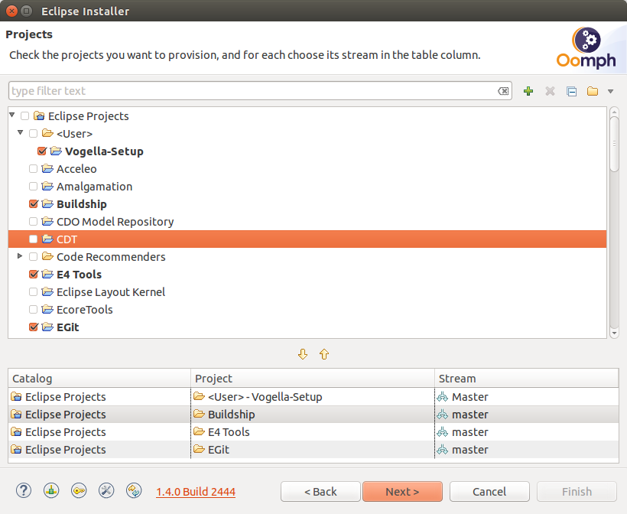Screen dimensions: 627x514
Task: Open the master stream cell for E4 Tools
Action: pos(526,432)
